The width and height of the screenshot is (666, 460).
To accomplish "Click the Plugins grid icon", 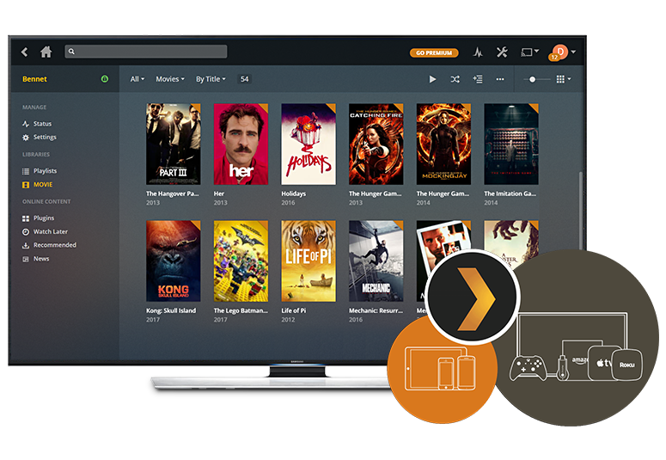I will 26,218.
